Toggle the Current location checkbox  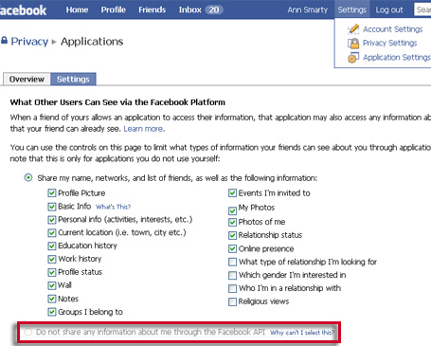[52, 233]
